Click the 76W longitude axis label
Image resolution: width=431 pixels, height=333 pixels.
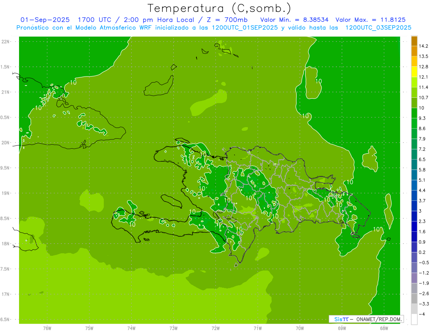click(47, 328)
